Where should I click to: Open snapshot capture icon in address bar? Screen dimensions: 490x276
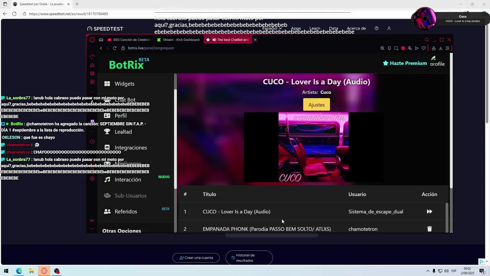[x=396, y=48]
